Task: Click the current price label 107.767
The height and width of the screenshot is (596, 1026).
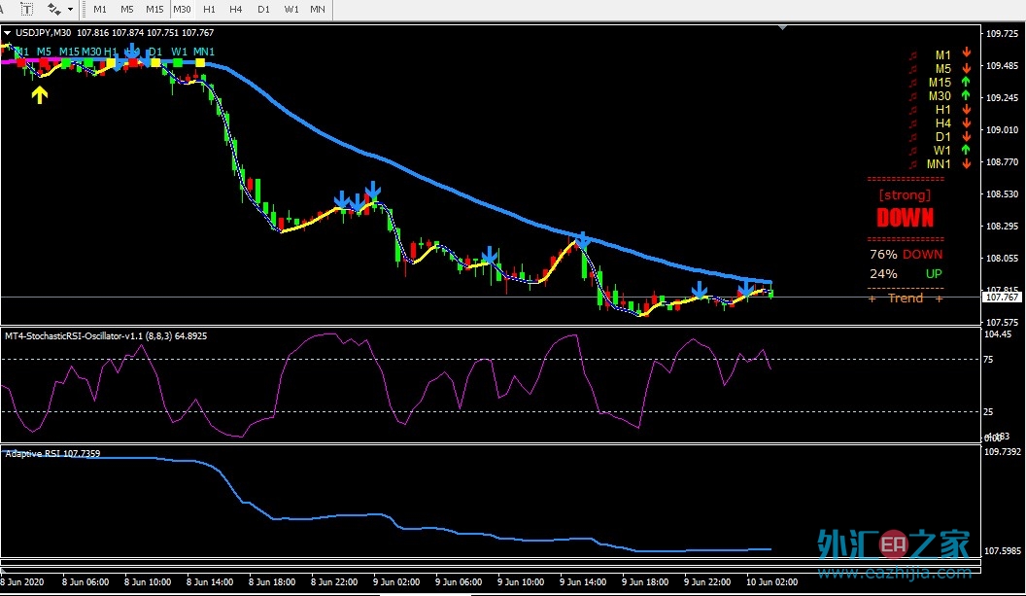Action: pos(1002,298)
